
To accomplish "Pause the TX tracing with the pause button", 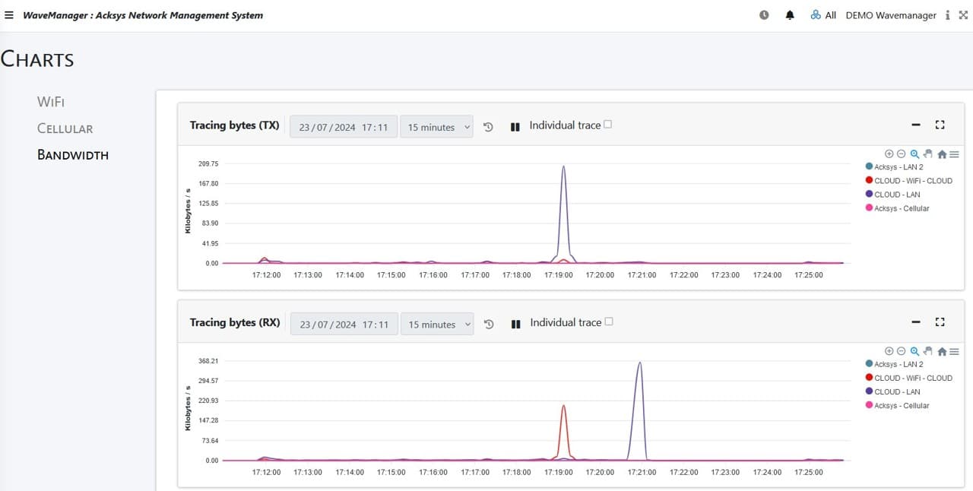I will click(515, 126).
